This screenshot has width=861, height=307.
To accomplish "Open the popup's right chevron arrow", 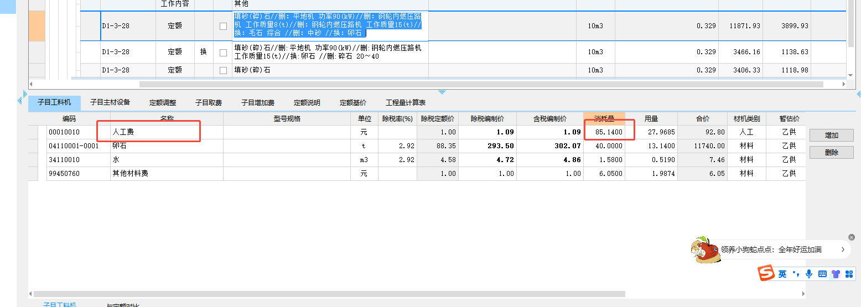I will tap(843, 249).
